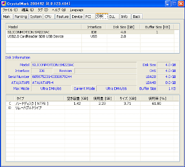The height and width of the screenshot is (167, 185).
Task: Minimize the CrystalMark window
Action: coord(168,4)
